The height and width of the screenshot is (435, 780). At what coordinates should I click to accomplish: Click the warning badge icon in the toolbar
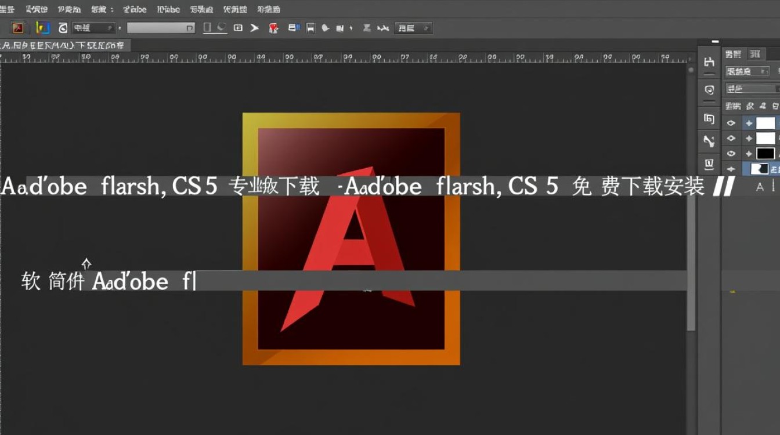[273, 27]
